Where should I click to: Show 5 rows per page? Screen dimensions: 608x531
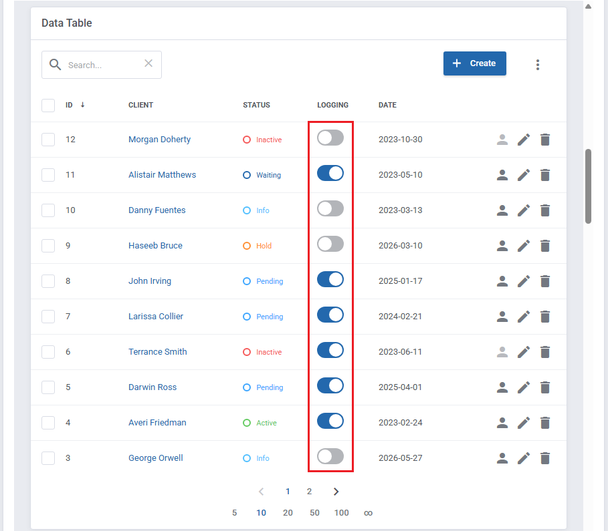234,513
